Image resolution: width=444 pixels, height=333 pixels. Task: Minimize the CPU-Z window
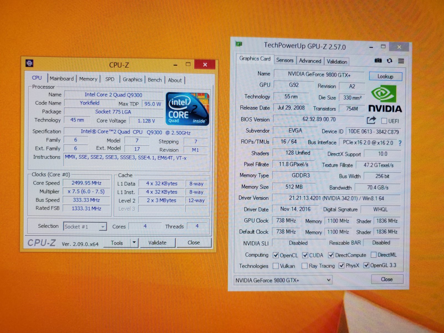pyautogui.click(x=175, y=65)
